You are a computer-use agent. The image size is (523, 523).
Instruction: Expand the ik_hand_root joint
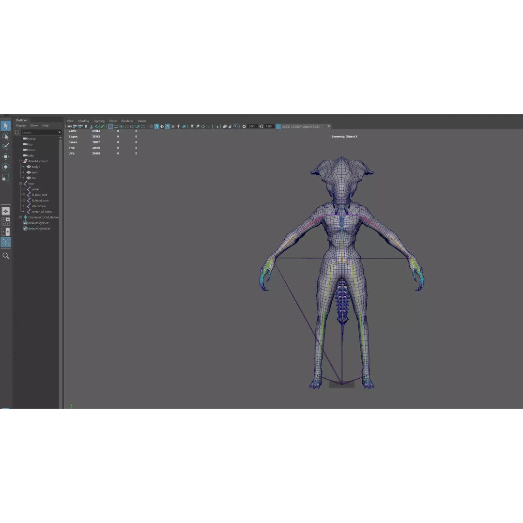(24, 200)
